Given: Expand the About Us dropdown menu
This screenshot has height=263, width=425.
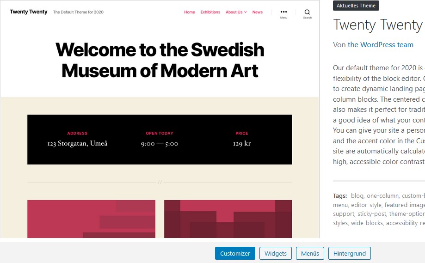Looking at the screenshot, I should 236,12.
